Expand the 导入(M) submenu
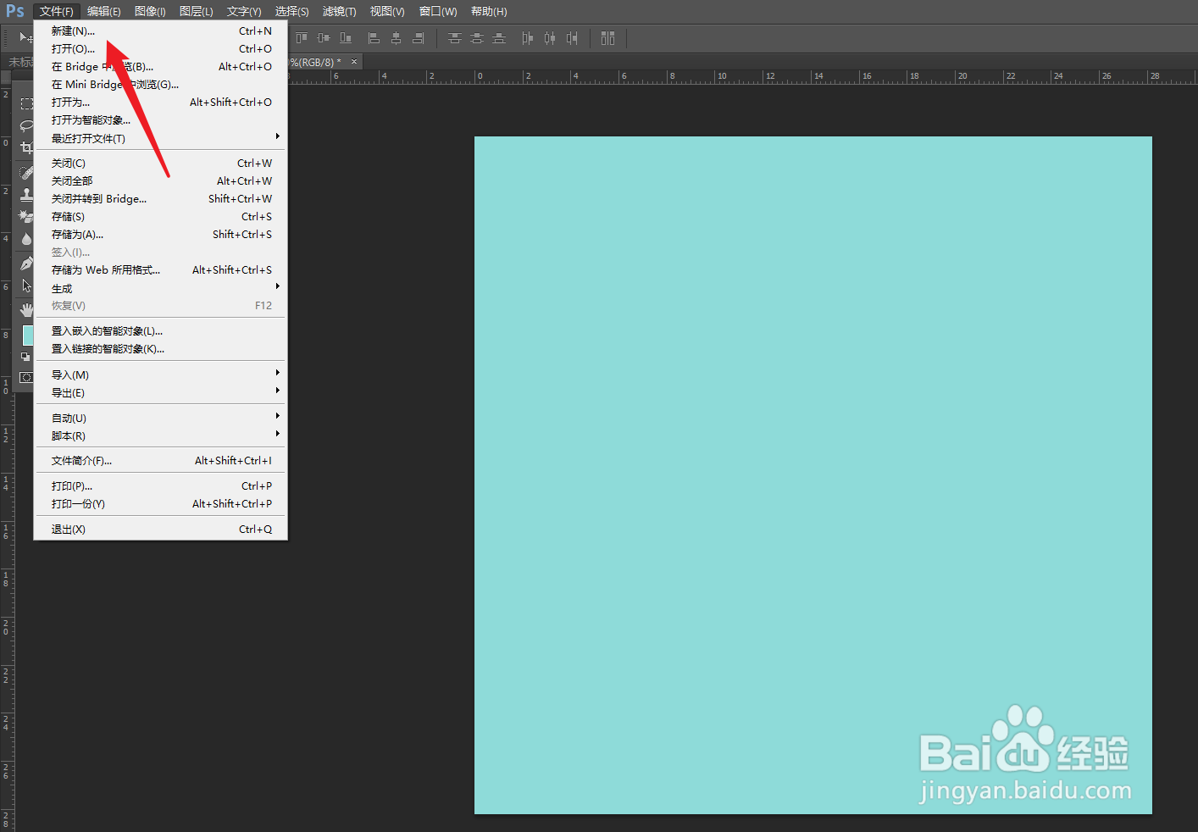 point(161,374)
